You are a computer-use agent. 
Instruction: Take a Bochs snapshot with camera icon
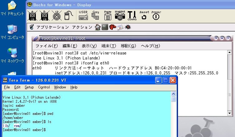(120, 15)
